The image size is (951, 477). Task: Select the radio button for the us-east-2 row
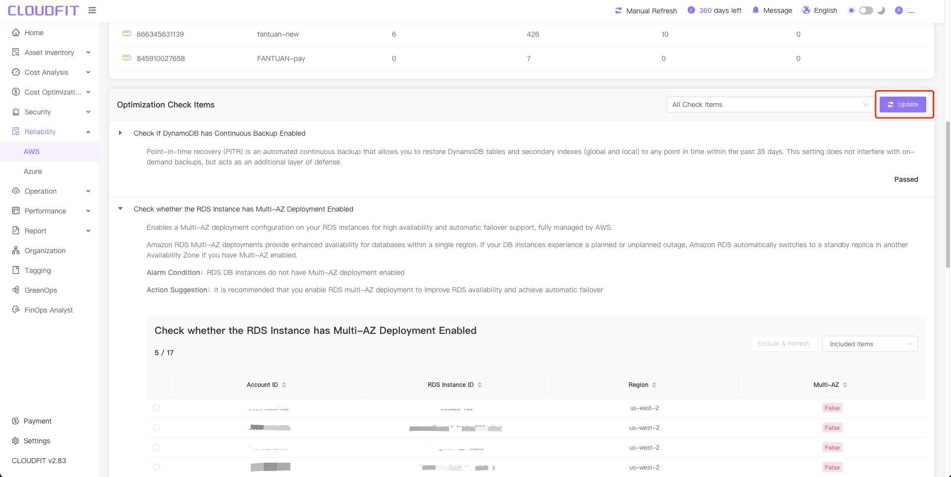(x=157, y=408)
